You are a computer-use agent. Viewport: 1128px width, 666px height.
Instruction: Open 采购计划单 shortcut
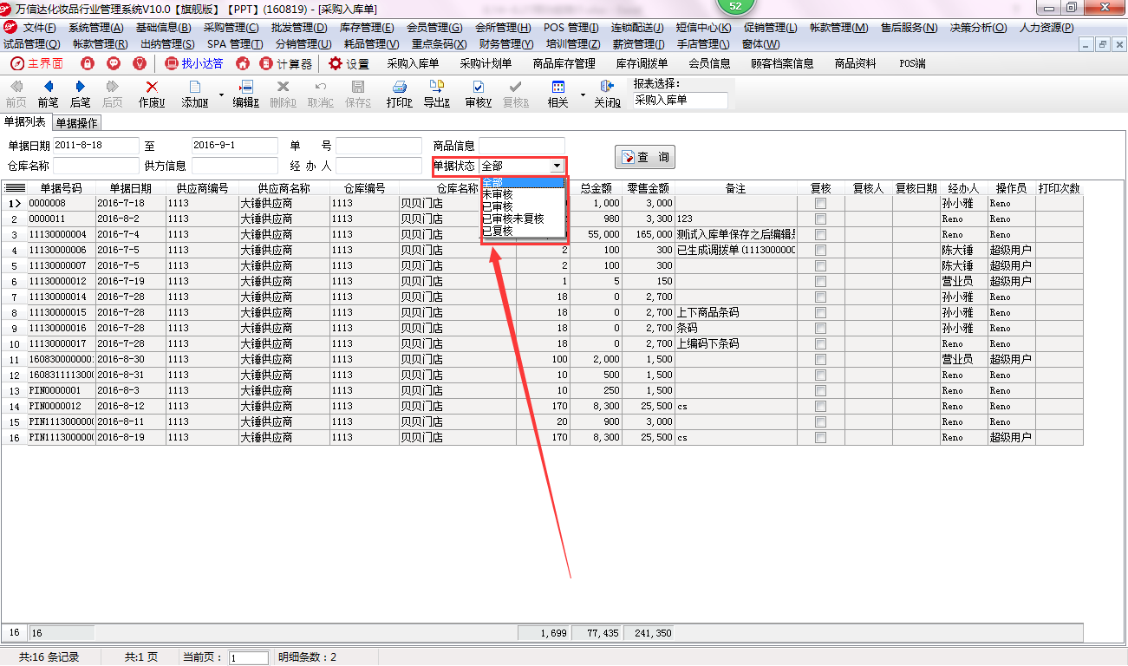coord(486,63)
